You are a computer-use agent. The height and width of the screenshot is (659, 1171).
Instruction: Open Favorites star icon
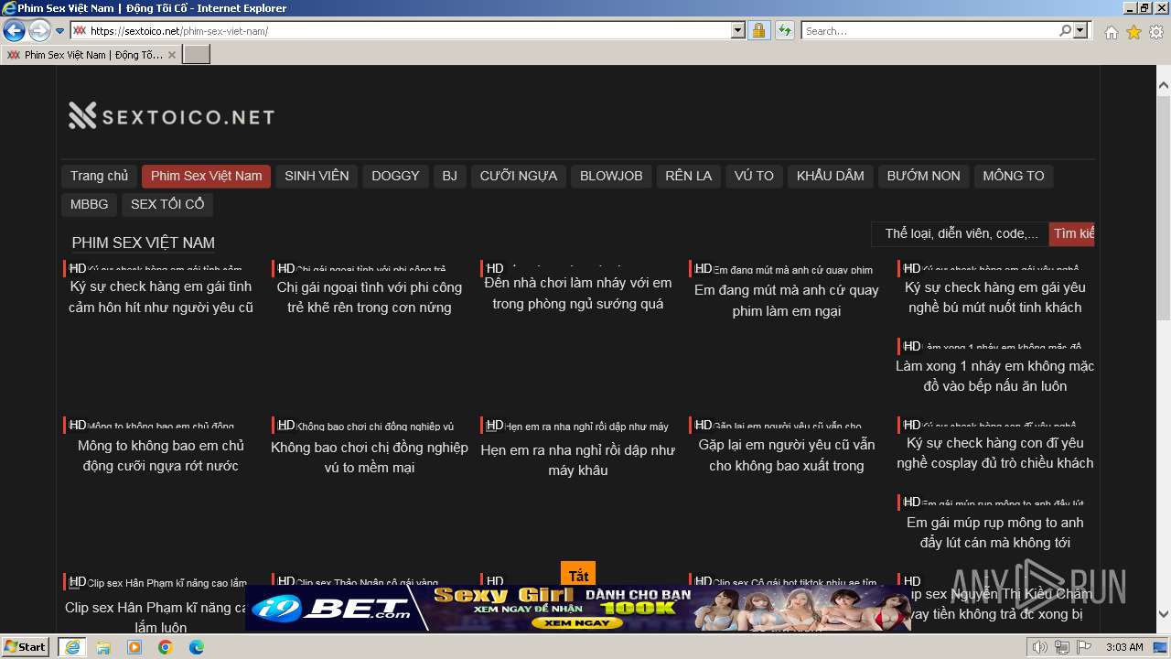pos(1133,32)
